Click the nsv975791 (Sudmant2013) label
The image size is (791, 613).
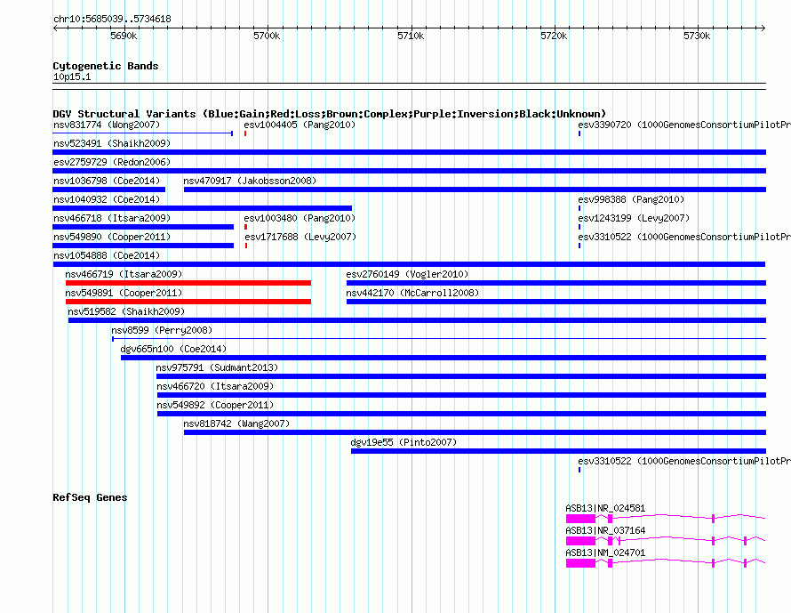click(217, 367)
